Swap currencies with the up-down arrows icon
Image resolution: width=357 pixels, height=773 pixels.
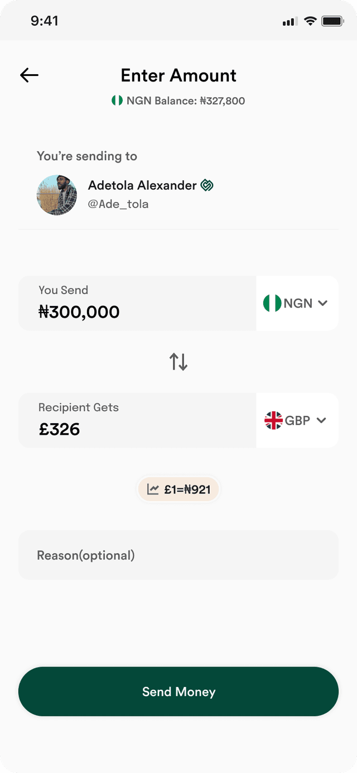tap(178, 362)
